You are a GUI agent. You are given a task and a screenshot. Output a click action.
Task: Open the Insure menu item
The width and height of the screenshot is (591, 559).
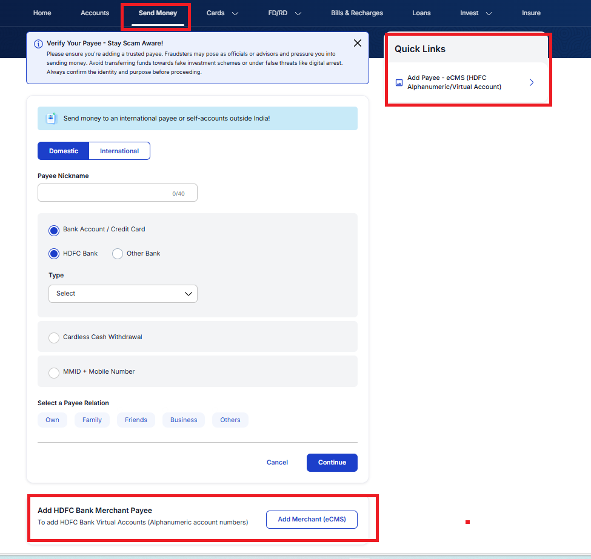[x=531, y=13]
